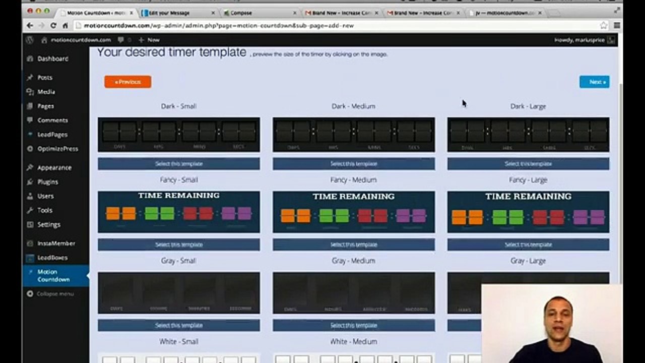Click the Dashboard gauge icon in the sidebar

coord(30,58)
